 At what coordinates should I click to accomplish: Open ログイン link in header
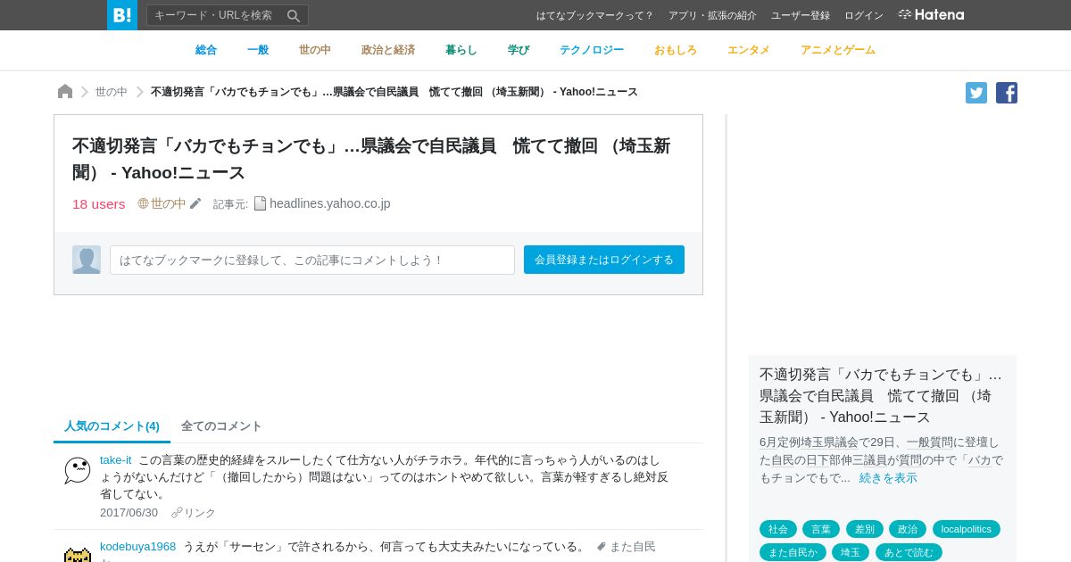click(x=864, y=15)
